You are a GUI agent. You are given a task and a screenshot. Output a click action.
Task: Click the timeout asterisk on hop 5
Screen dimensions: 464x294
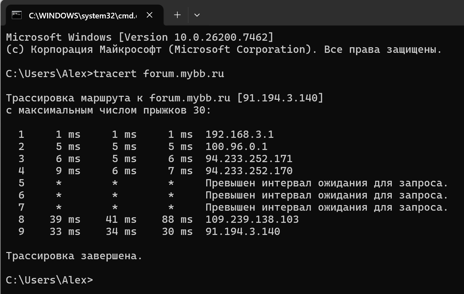pyautogui.click(x=58, y=183)
